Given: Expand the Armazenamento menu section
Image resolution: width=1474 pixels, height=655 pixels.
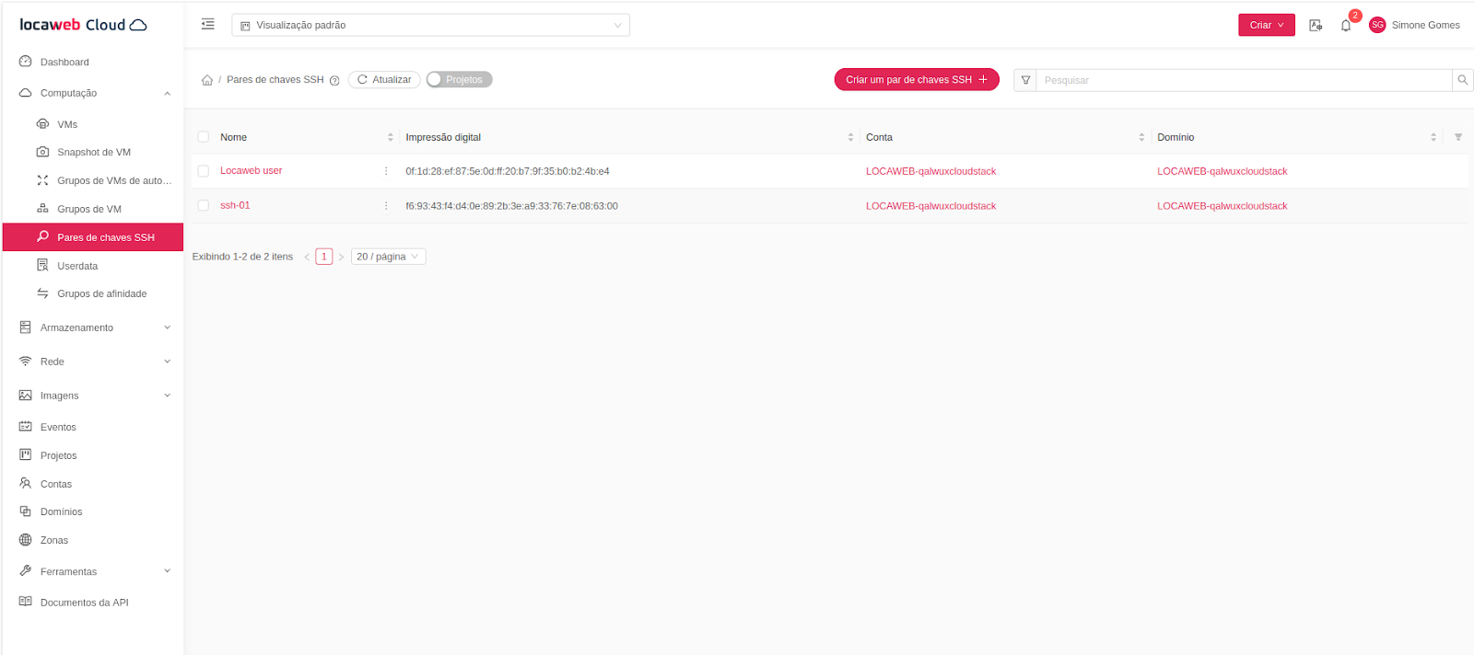Looking at the screenshot, I should tap(93, 327).
